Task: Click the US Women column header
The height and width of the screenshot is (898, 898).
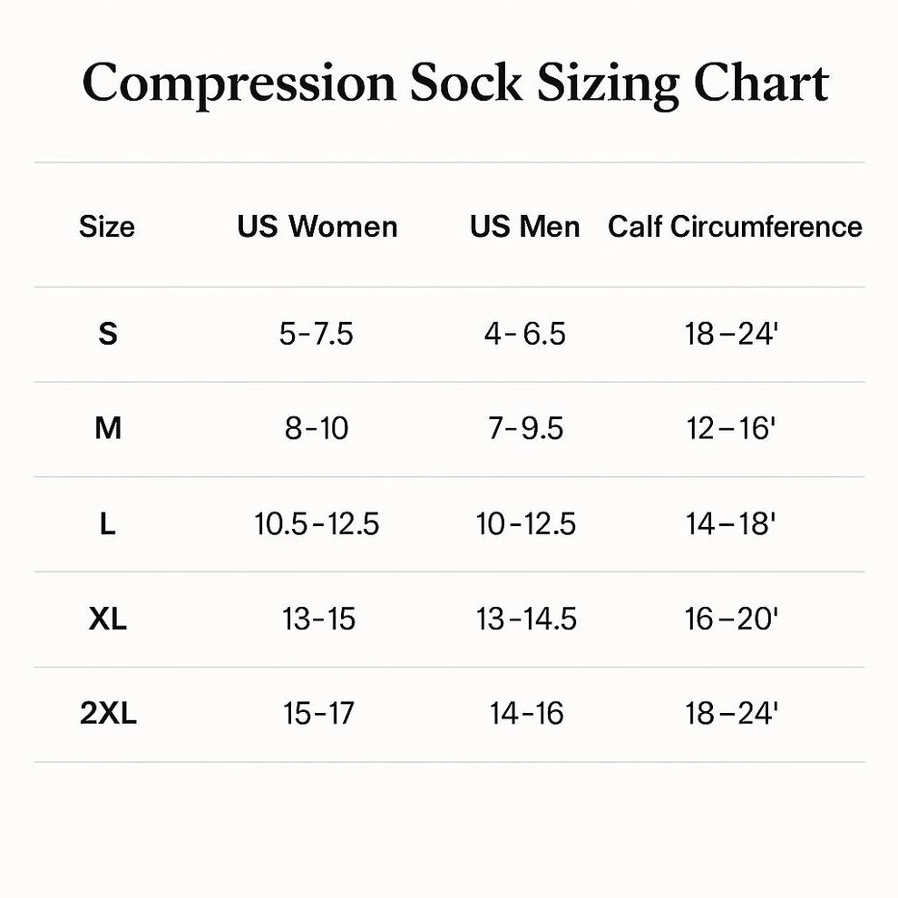Action: [x=317, y=227]
